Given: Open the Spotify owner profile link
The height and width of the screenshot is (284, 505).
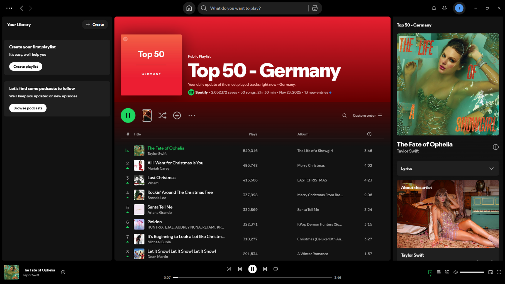Looking at the screenshot, I should 201,92.
